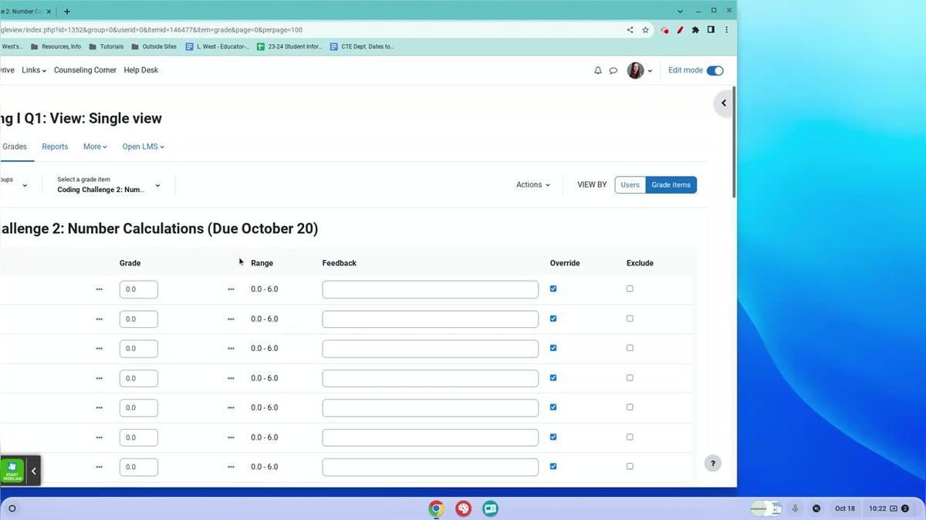Open the Tutorials bookmark folder

[x=106, y=46]
